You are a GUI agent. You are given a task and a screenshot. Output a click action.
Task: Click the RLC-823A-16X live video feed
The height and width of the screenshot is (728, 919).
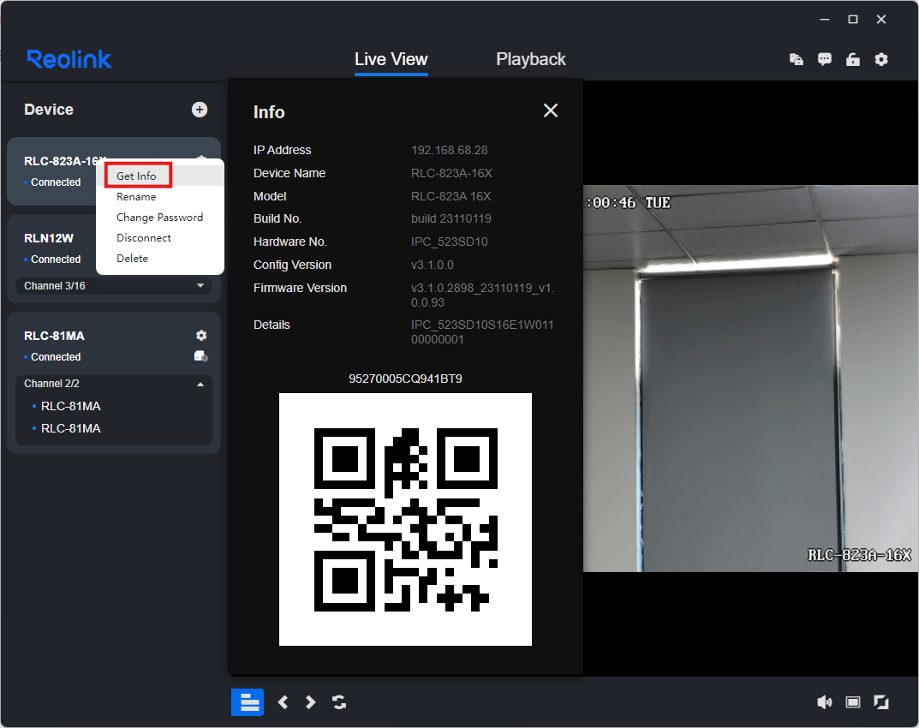(751, 379)
